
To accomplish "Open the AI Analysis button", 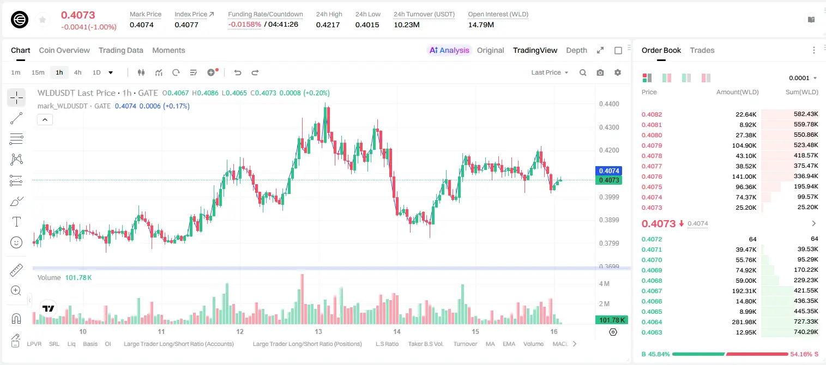I will (x=449, y=50).
